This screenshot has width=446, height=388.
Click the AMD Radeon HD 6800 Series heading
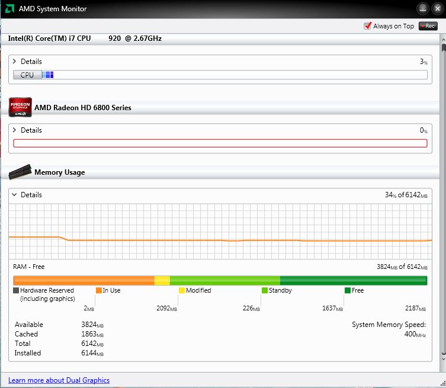coord(83,108)
